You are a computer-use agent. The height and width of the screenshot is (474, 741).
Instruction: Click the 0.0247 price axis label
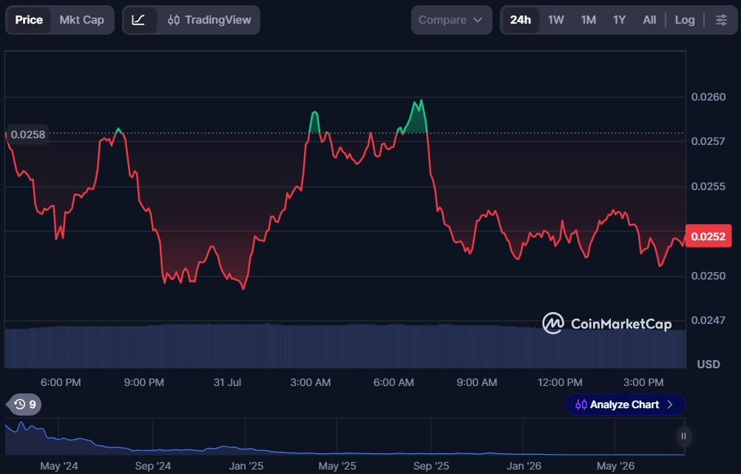point(708,320)
